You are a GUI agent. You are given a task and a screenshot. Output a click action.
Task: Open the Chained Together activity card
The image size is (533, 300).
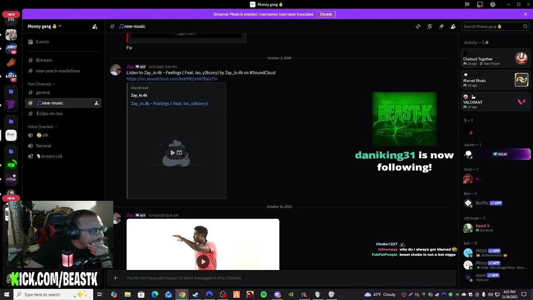pos(496,58)
